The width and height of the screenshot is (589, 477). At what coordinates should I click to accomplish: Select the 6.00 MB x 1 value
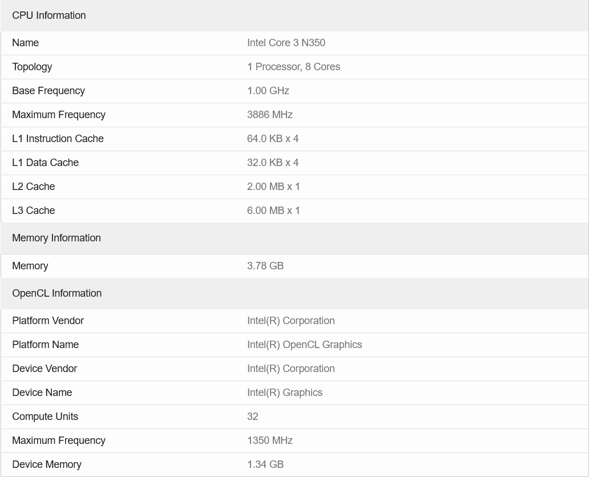273,211
